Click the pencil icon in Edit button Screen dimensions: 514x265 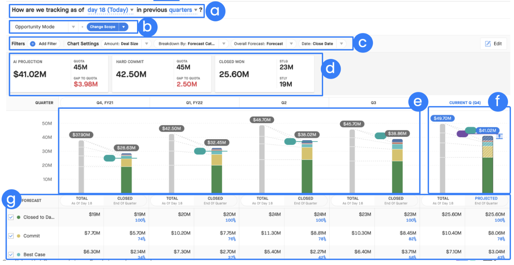pos(488,44)
